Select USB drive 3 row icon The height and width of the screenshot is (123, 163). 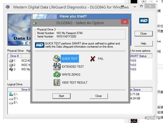11,69
